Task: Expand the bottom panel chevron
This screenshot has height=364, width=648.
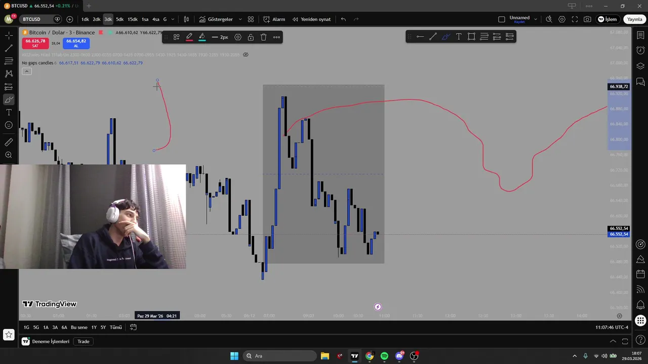Action: [613, 341]
